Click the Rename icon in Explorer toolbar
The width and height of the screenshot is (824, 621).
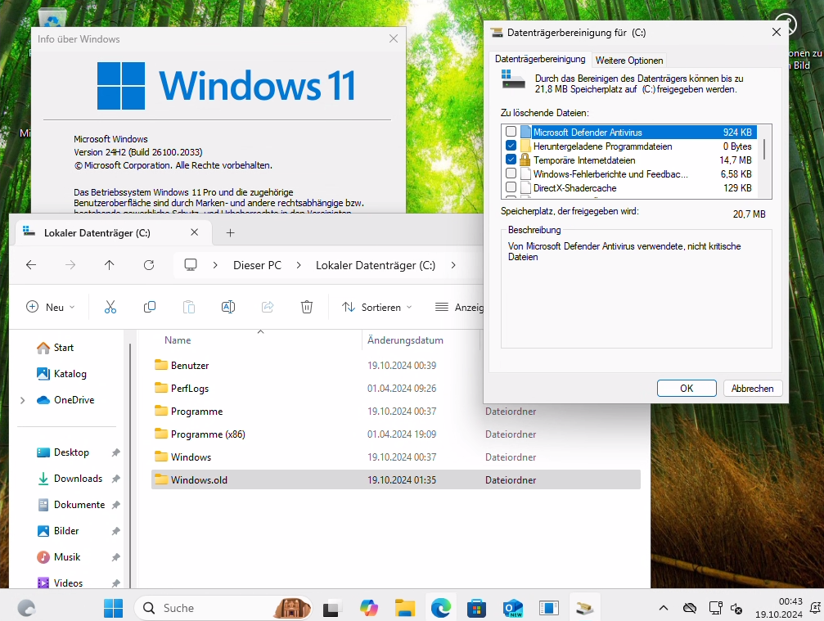pos(228,307)
